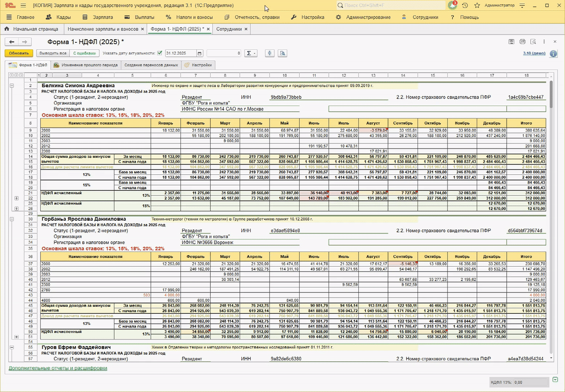Click the date field showing 31.12.2025

tap(181, 53)
